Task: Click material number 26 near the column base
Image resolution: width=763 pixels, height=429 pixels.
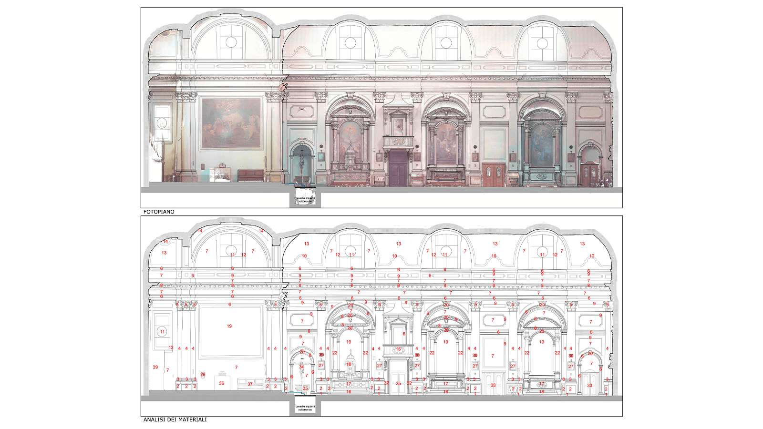Action: [203, 375]
